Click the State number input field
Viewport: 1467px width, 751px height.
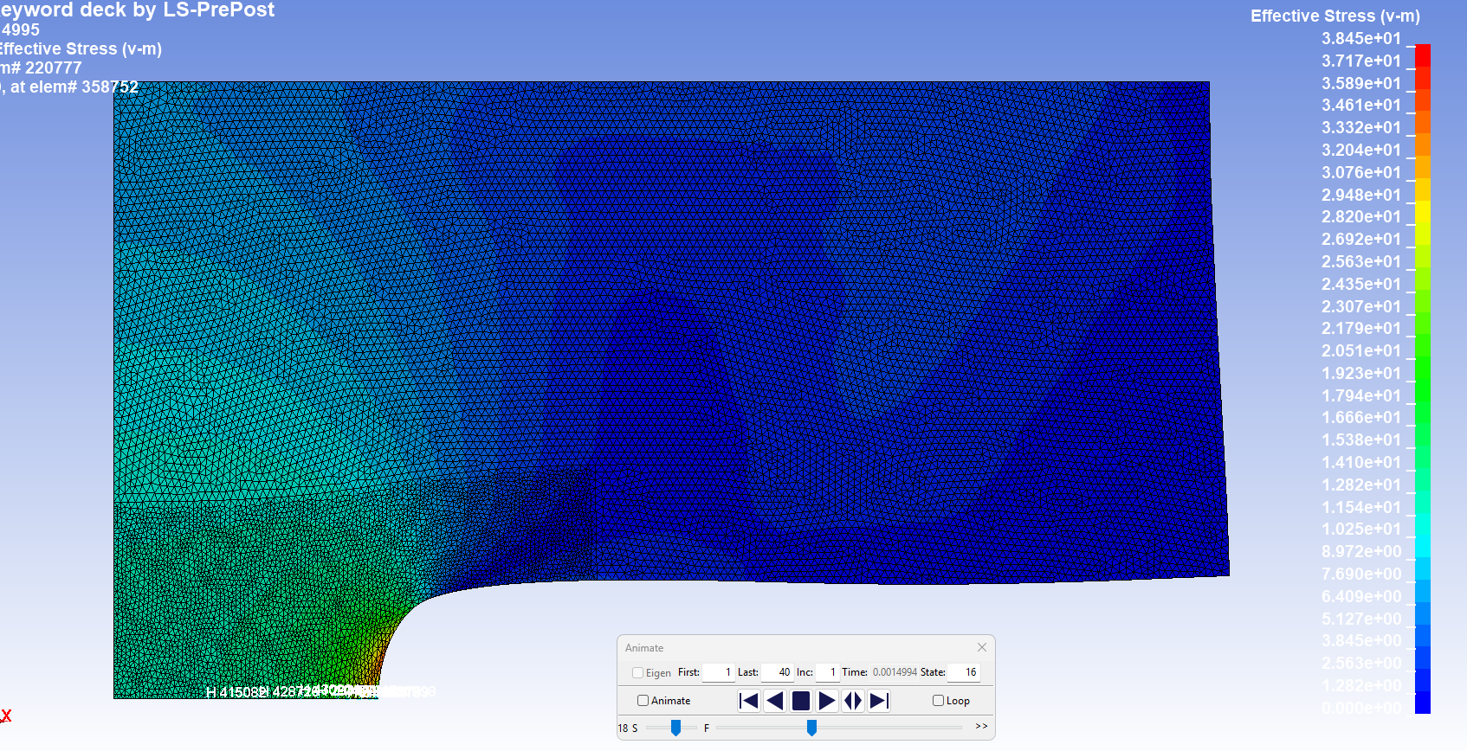click(963, 672)
